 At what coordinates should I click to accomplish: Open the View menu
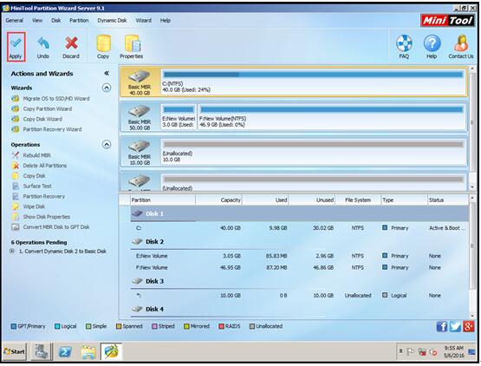pyautogui.click(x=37, y=21)
